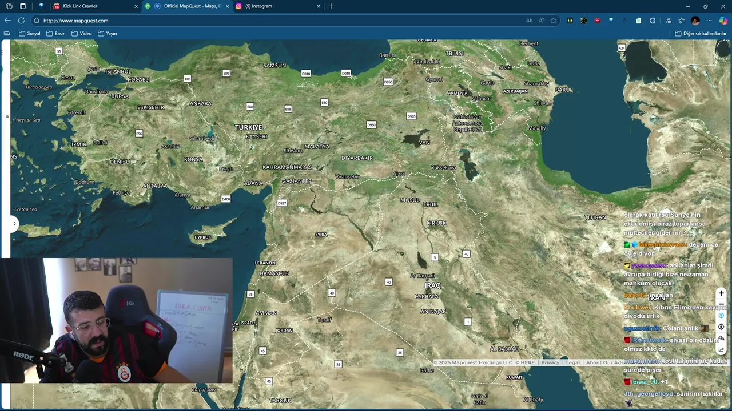Open browser settings three-dots menu
The width and height of the screenshot is (732, 411).
click(x=709, y=21)
